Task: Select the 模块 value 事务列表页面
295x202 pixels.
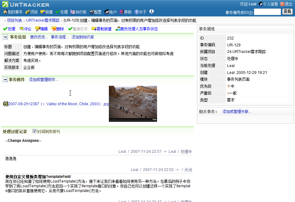Action: (238, 79)
